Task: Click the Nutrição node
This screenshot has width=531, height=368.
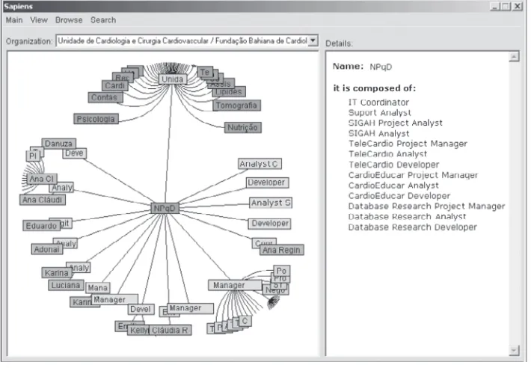Action: [242, 128]
